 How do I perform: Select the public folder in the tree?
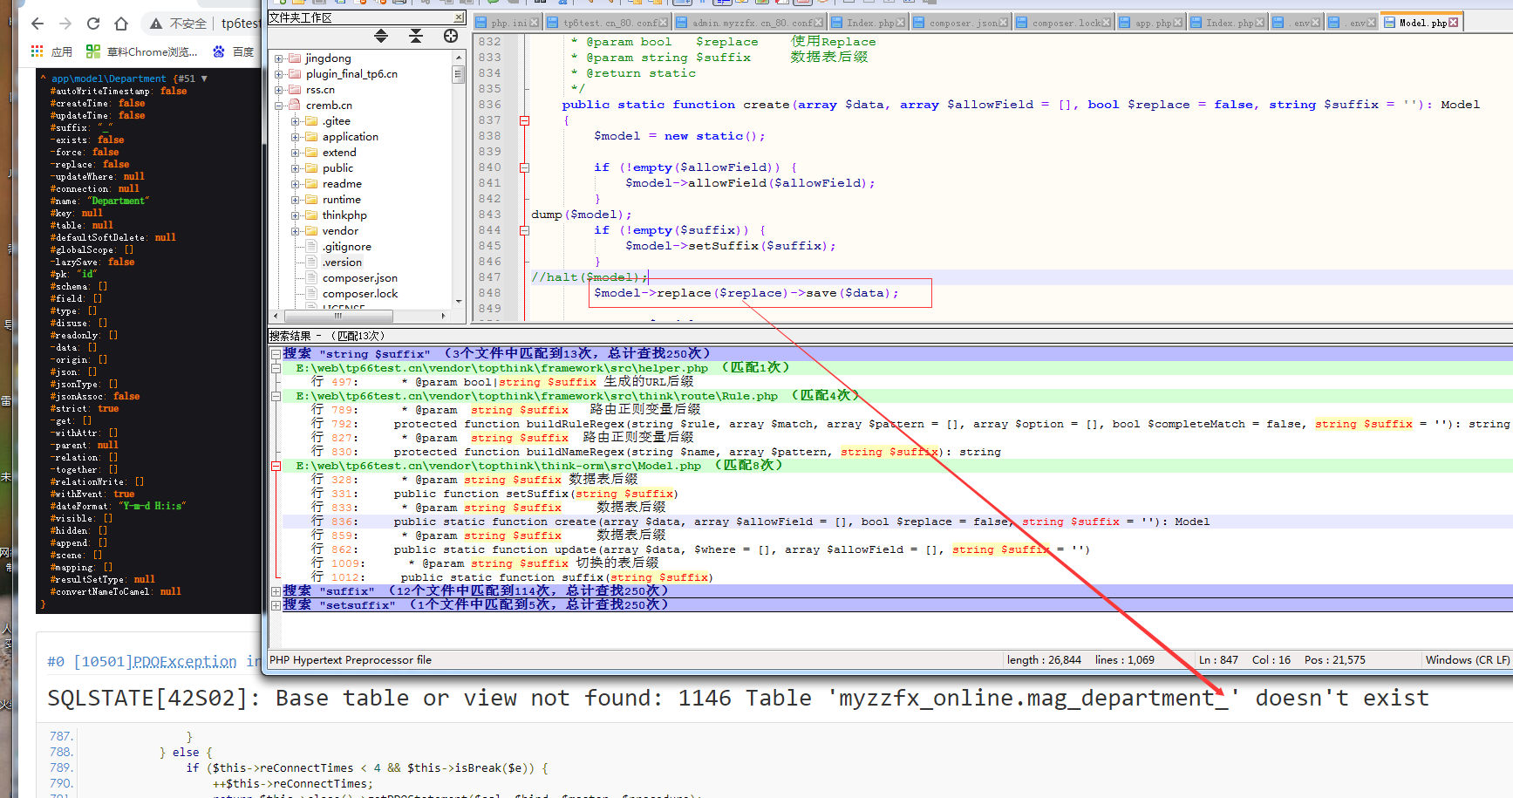click(337, 168)
